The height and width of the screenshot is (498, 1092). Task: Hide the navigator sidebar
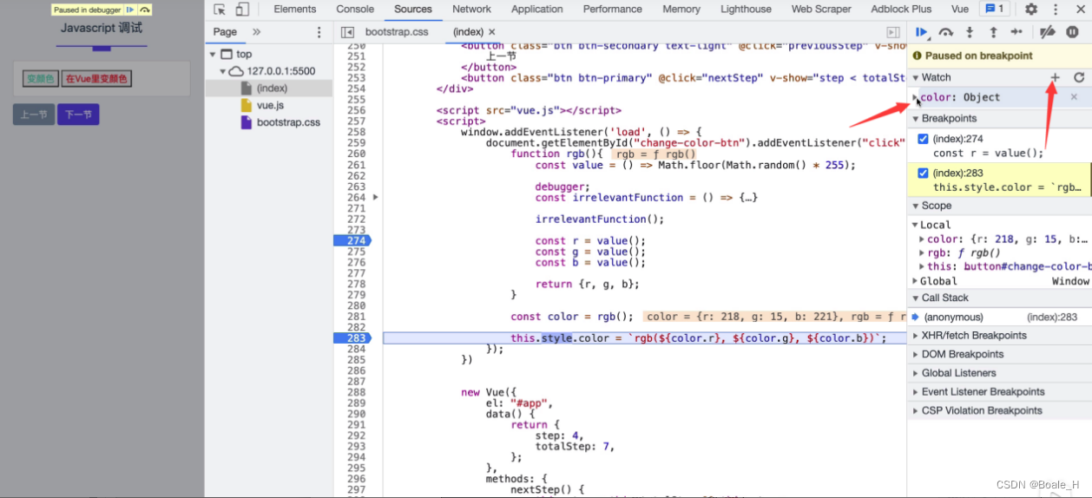[347, 32]
